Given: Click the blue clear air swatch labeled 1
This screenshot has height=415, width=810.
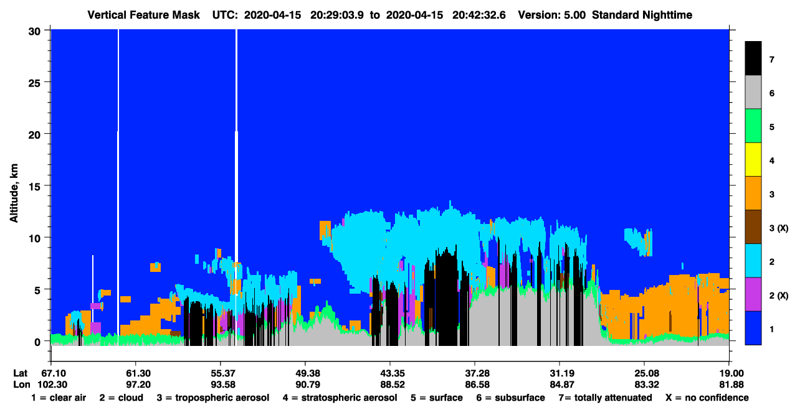Looking at the screenshot, I should 753,328.
